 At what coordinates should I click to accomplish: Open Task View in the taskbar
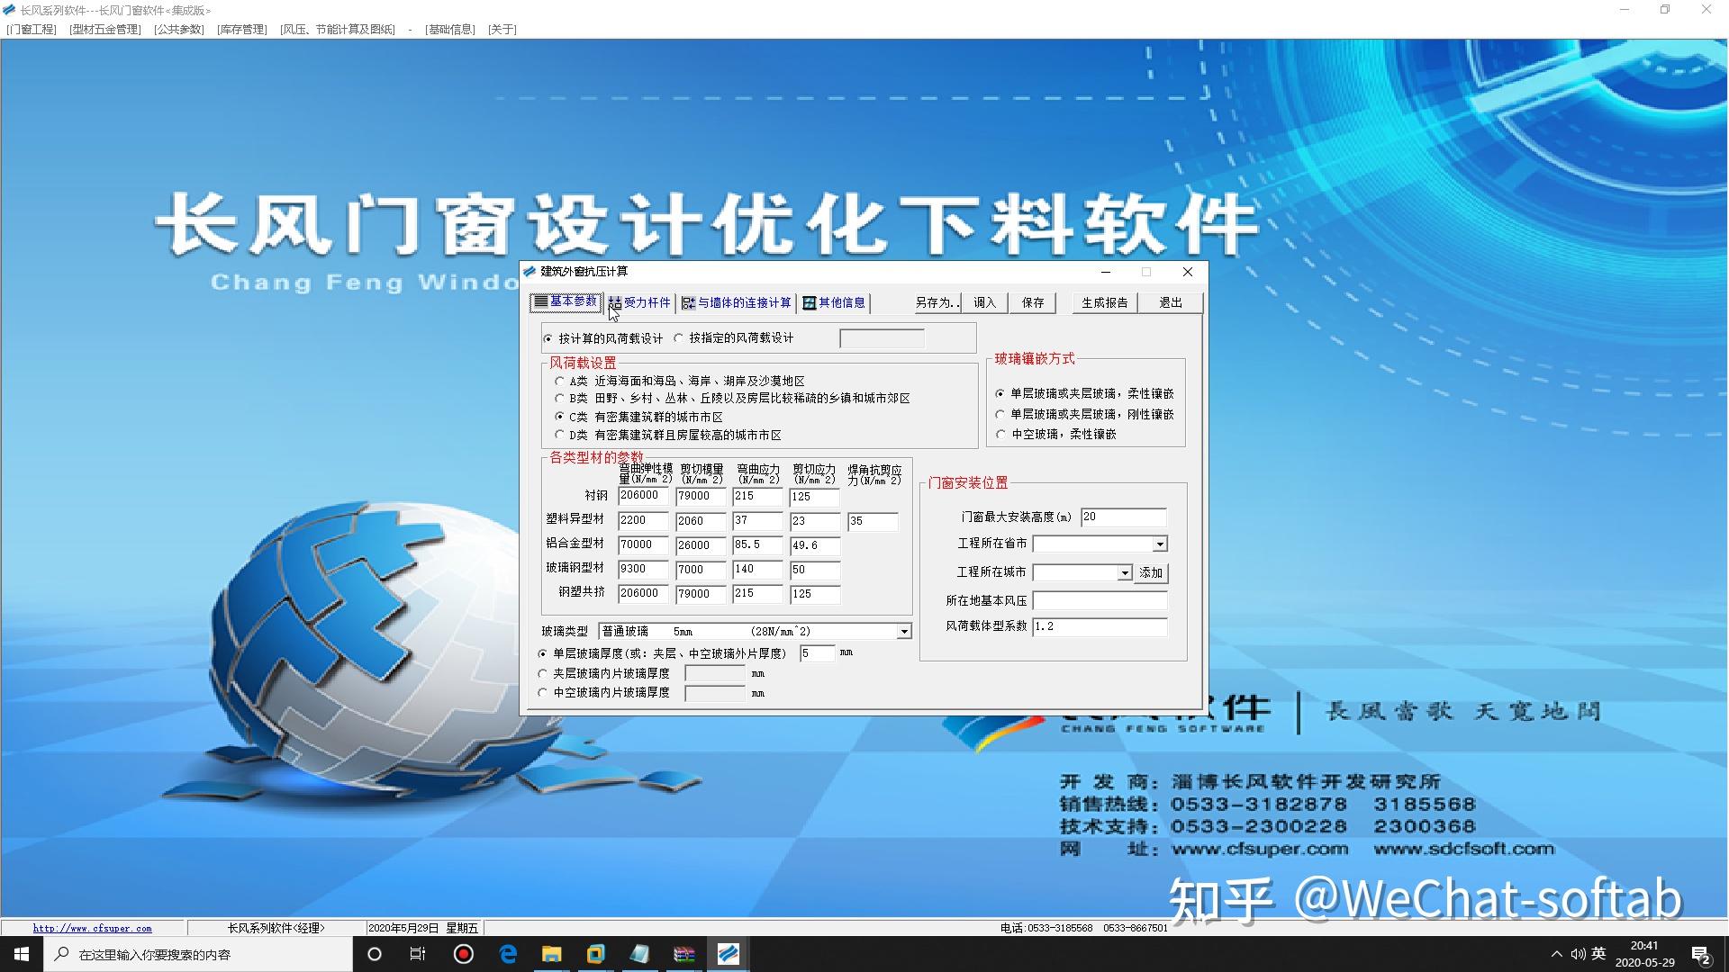pos(418,954)
